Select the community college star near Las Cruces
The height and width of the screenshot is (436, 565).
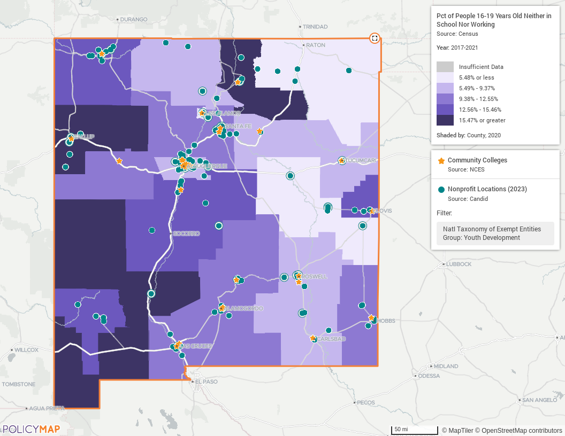(177, 345)
